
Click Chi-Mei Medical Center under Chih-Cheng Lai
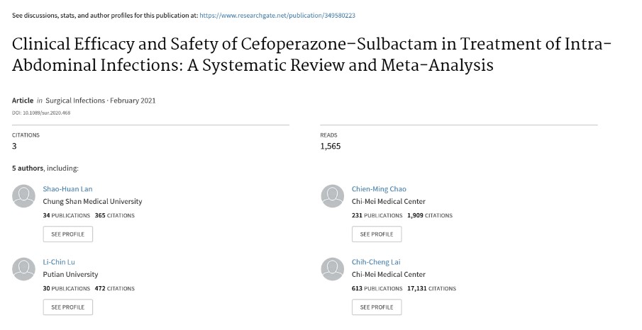pyautogui.click(x=389, y=274)
